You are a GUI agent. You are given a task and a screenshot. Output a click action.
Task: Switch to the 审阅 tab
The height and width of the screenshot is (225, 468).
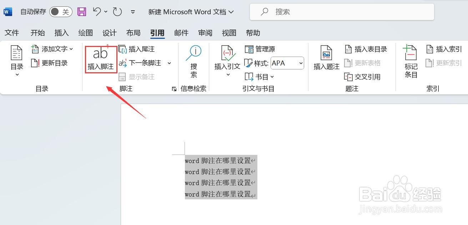coord(205,33)
